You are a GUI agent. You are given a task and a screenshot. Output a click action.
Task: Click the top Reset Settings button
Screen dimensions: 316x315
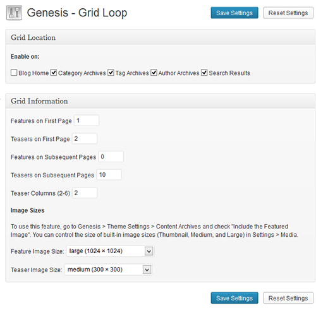(288, 13)
